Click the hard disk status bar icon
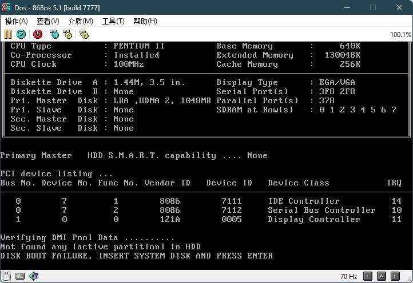 coord(20,276)
